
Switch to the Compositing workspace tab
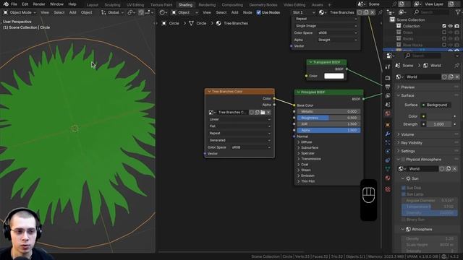pos(232,5)
